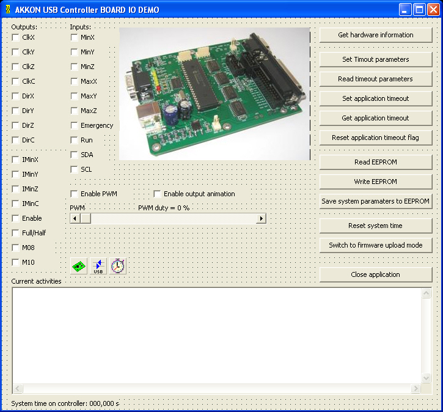Click the PWM slider right arrow
Viewport: 443px width, 412px height.
(x=261, y=218)
